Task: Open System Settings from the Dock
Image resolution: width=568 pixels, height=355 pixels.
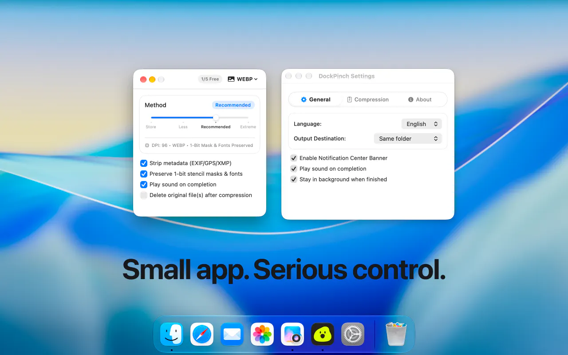Action: (353, 334)
